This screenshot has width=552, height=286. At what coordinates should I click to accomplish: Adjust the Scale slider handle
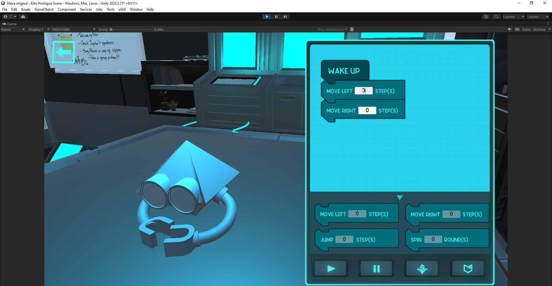click(111, 30)
